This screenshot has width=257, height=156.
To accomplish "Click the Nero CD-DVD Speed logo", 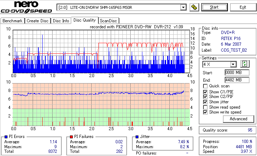I will [x=26, y=7].
